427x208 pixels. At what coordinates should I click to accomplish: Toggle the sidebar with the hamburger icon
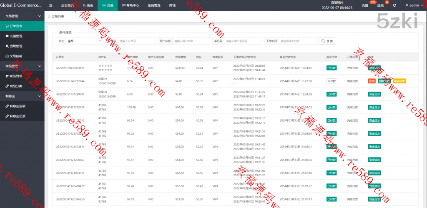pyautogui.click(x=50, y=5)
